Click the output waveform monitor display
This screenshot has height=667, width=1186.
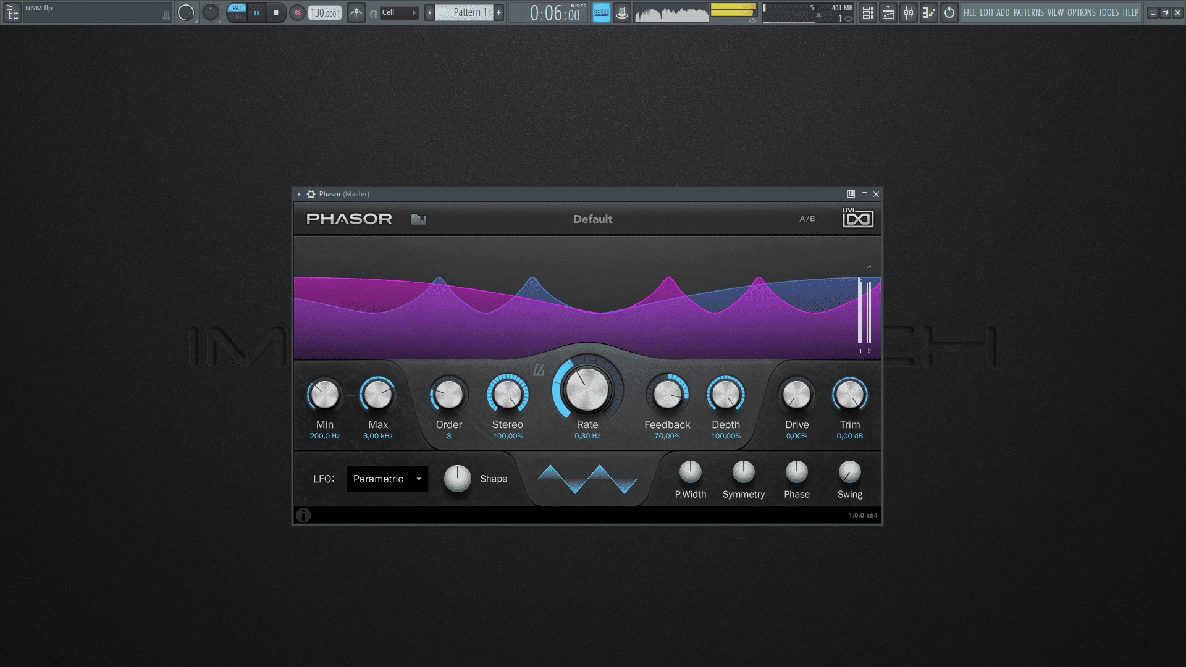point(671,12)
